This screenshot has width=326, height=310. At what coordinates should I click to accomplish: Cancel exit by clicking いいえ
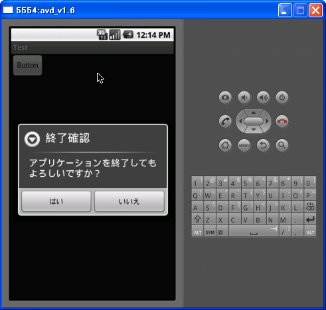click(129, 201)
